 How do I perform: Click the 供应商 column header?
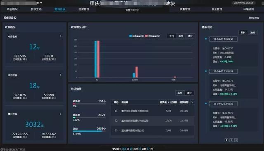point(125,102)
